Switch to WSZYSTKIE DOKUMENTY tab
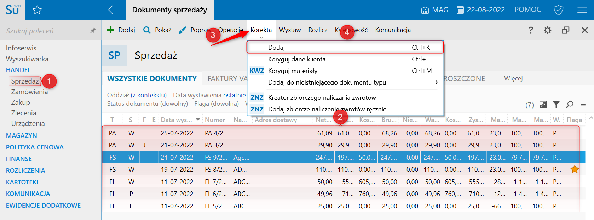Screen dimensions: 594x220 click(152, 78)
